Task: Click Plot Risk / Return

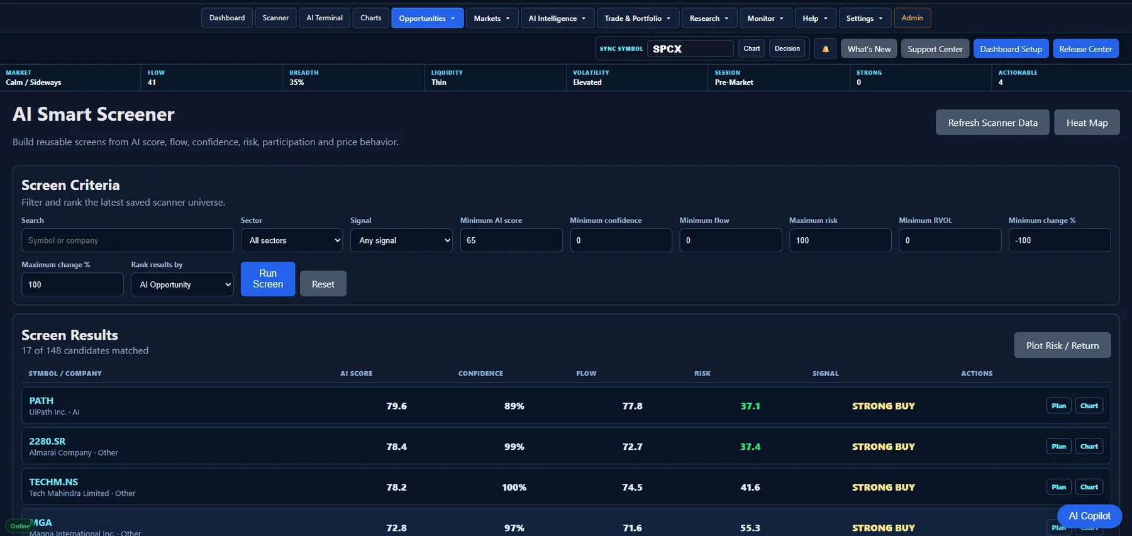Action: tap(1062, 345)
